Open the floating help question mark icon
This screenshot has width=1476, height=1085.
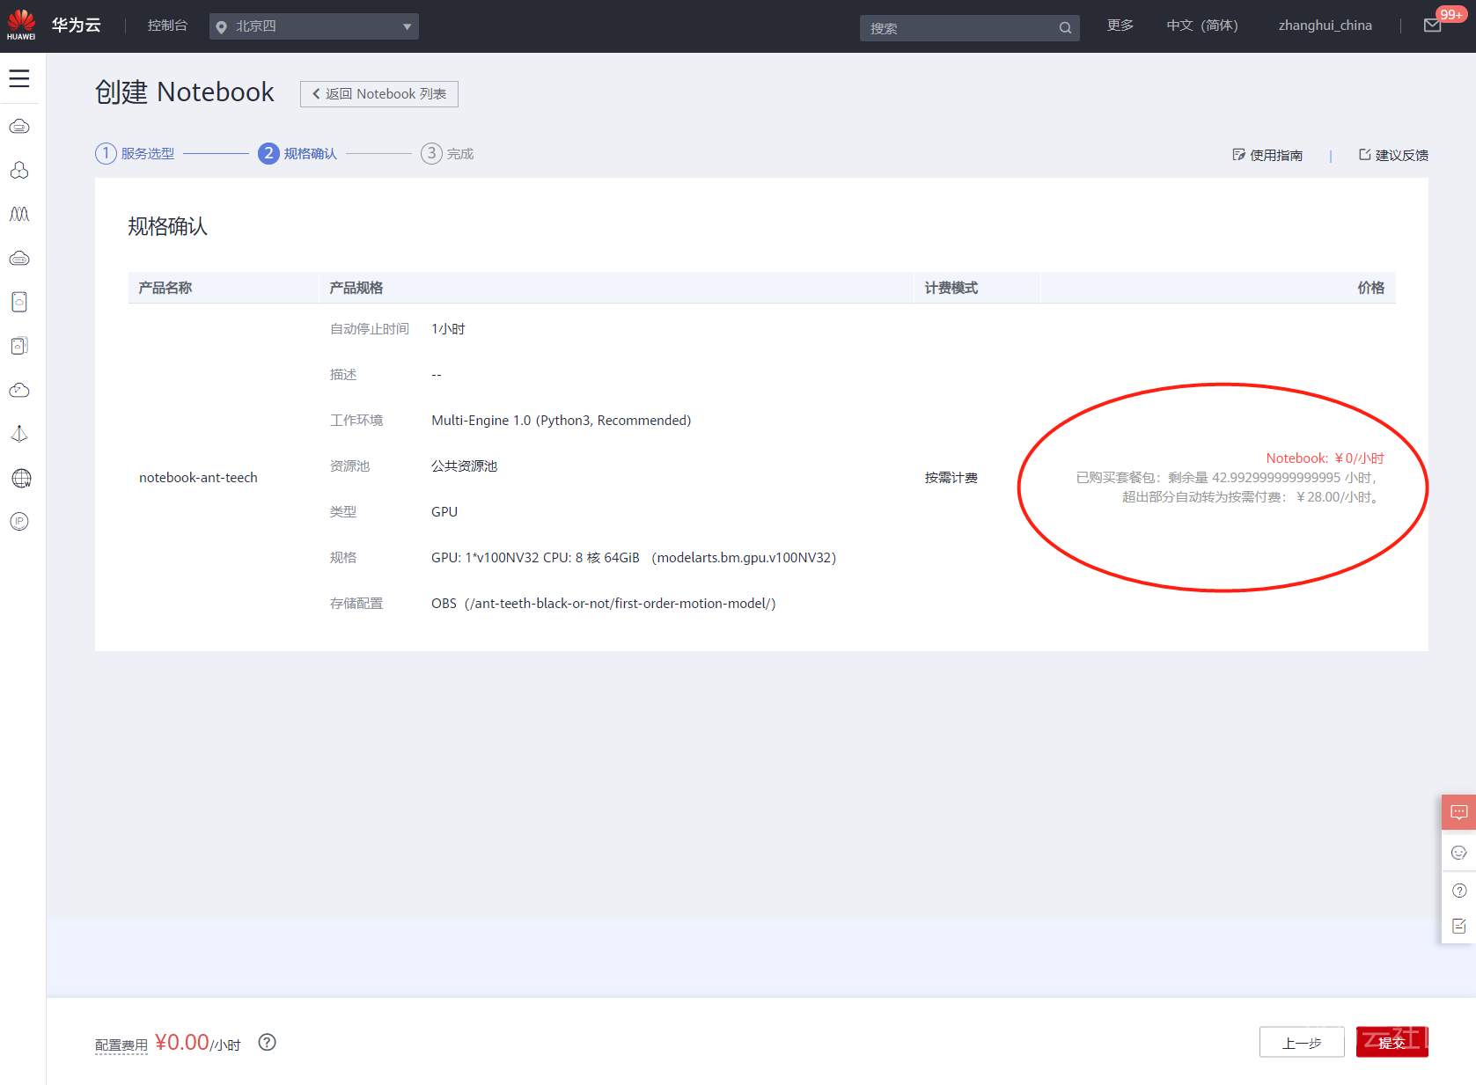coord(1458,891)
